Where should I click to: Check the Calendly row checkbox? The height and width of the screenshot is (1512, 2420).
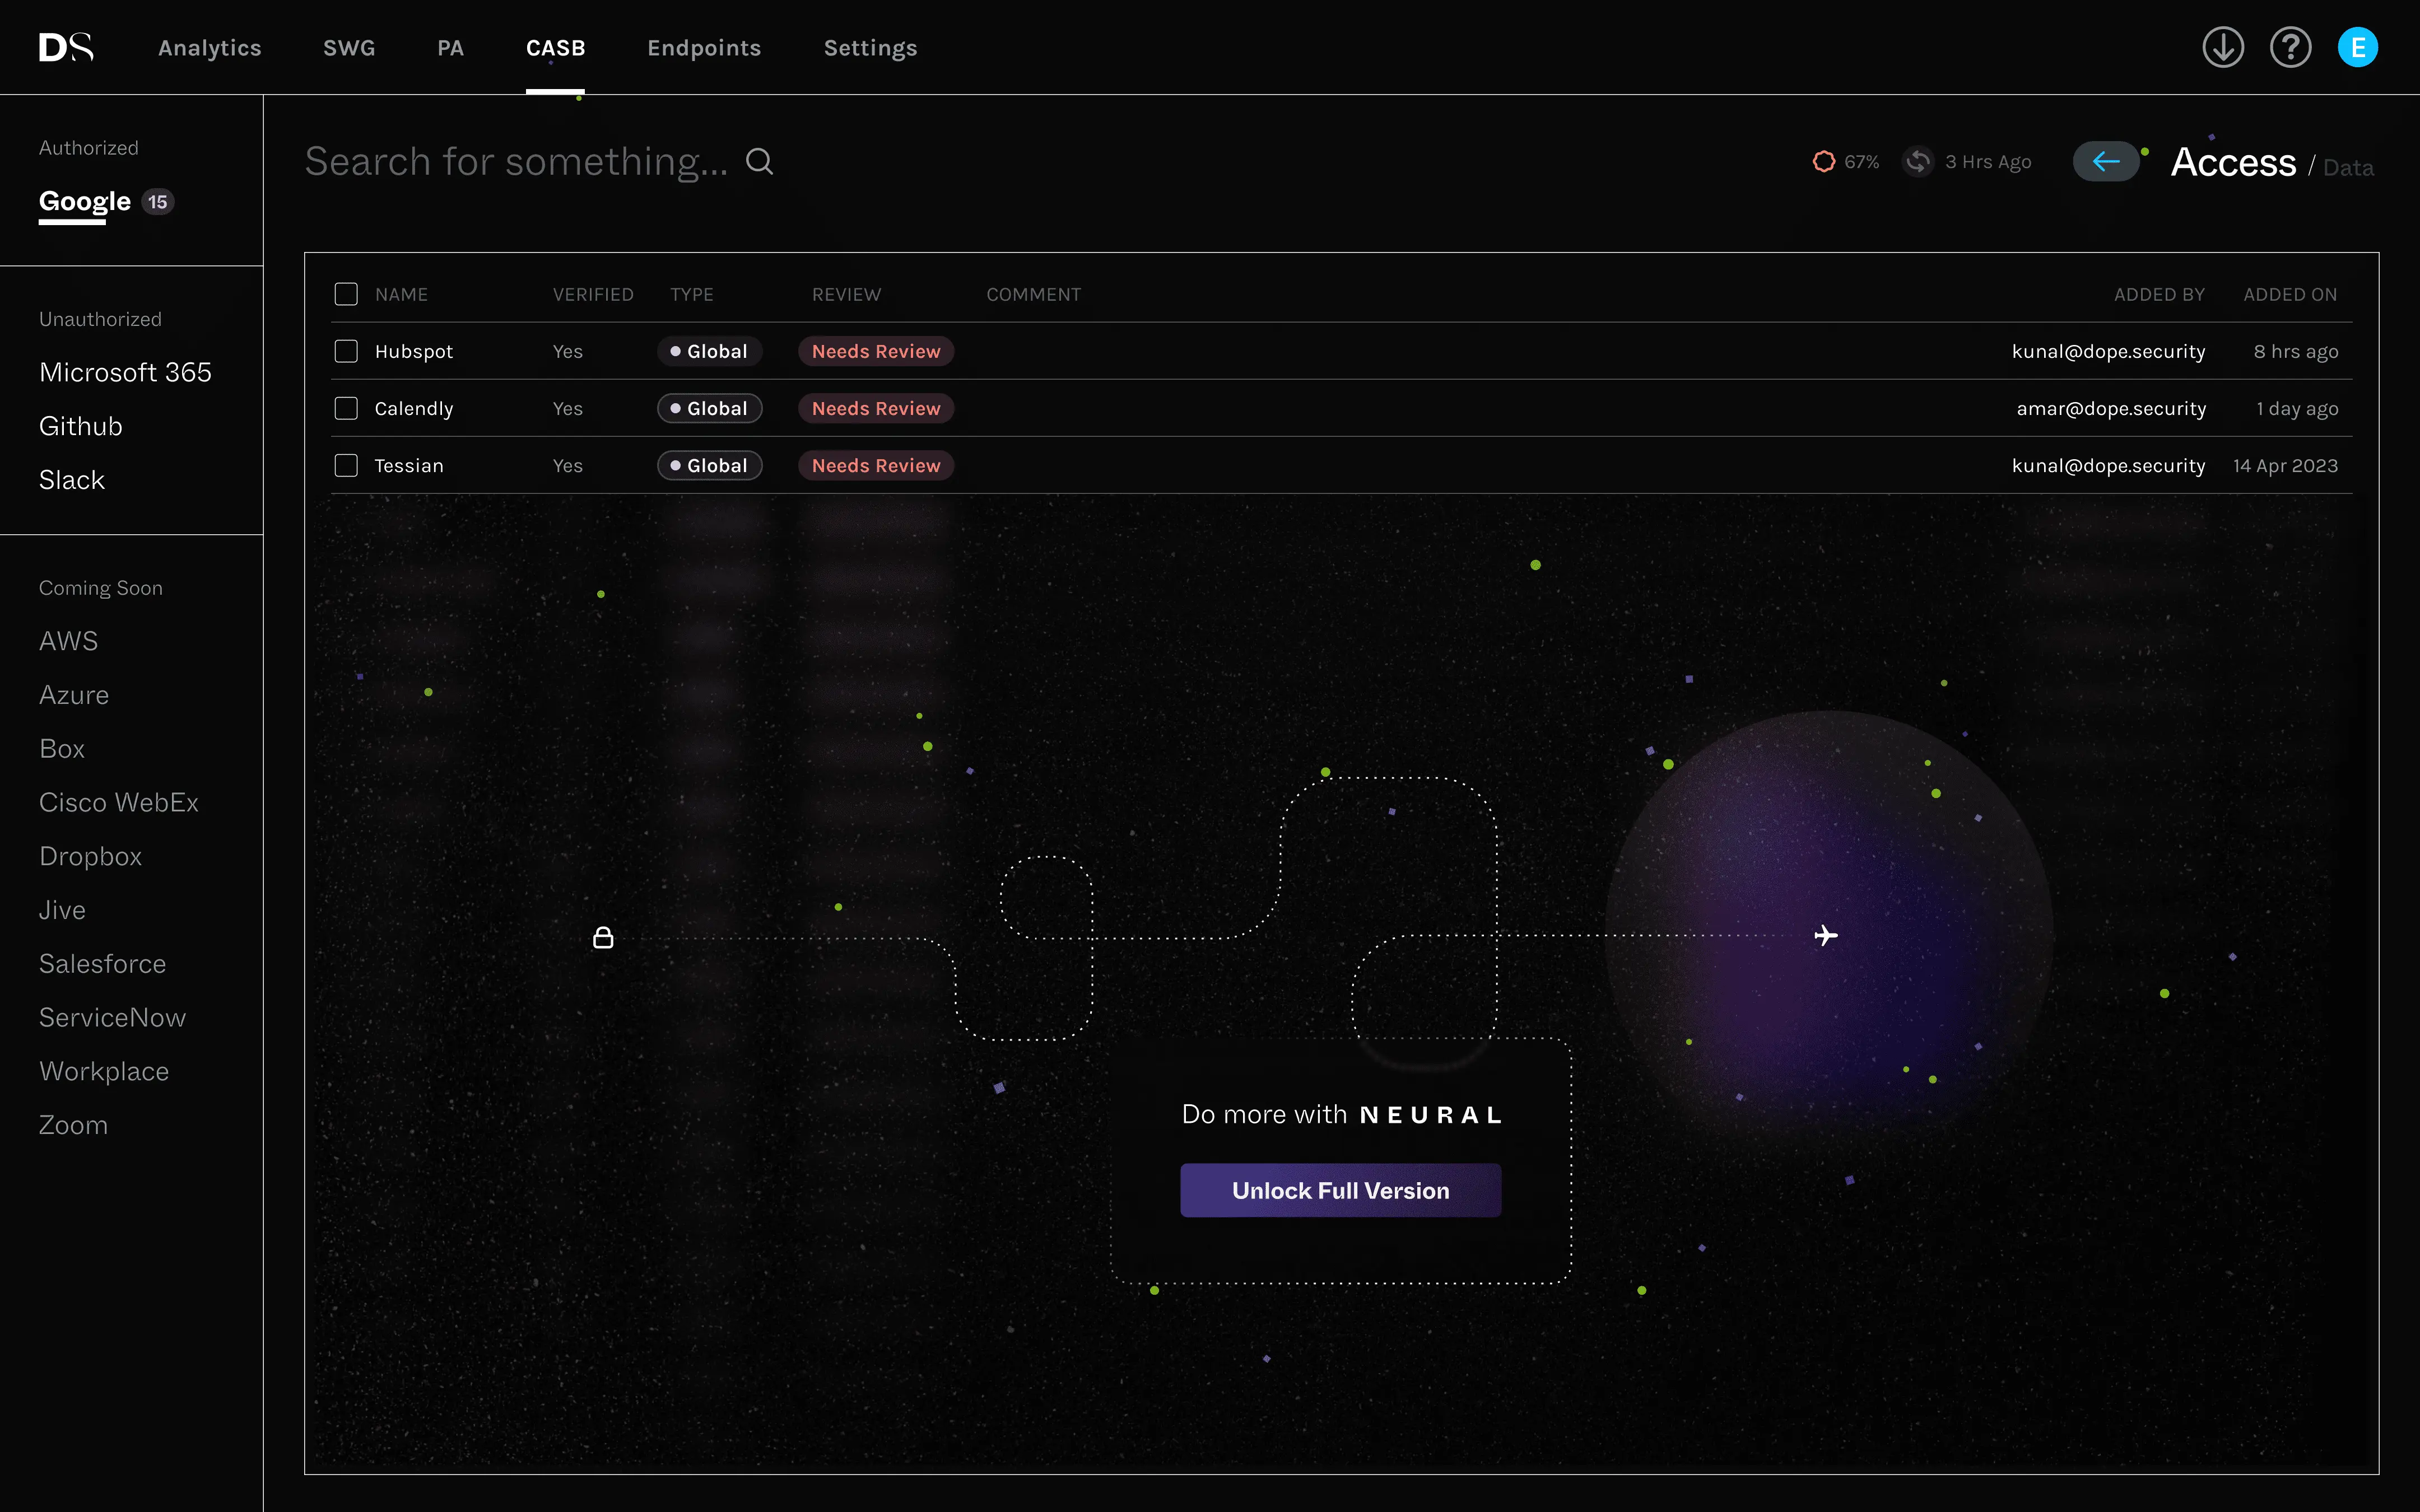(x=346, y=408)
